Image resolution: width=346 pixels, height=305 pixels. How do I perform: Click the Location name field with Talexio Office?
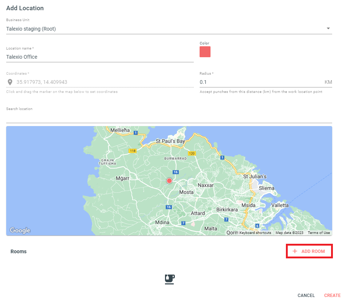[x=100, y=57]
